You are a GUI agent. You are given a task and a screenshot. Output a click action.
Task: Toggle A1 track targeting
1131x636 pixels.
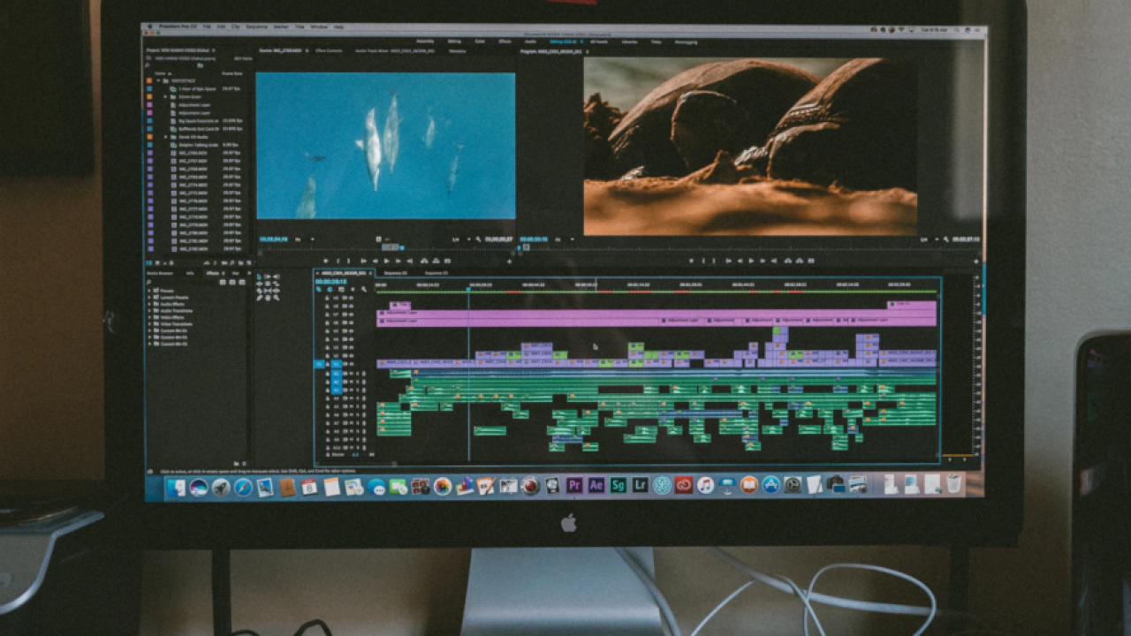point(336,374)
